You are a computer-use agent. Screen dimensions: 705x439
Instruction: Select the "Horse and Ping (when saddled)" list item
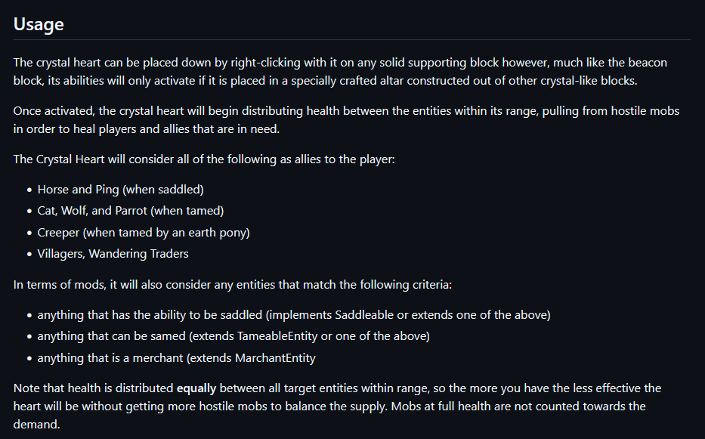[120, 189]
